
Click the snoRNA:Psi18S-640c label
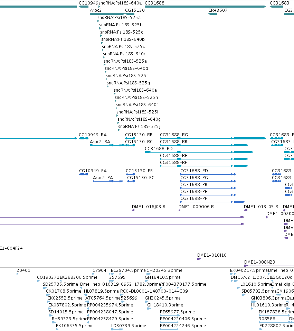(x=124, y=54)
